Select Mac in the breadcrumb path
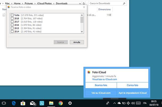Screen dimensions: 162x107 click(x=7, y=3)
